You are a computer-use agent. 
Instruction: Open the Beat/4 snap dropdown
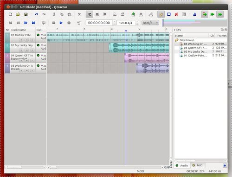point(150,23)
